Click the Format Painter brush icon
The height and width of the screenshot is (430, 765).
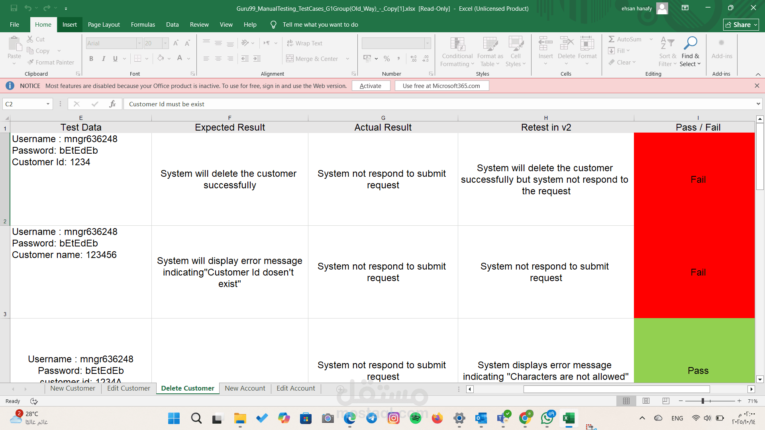click(31, 62)
